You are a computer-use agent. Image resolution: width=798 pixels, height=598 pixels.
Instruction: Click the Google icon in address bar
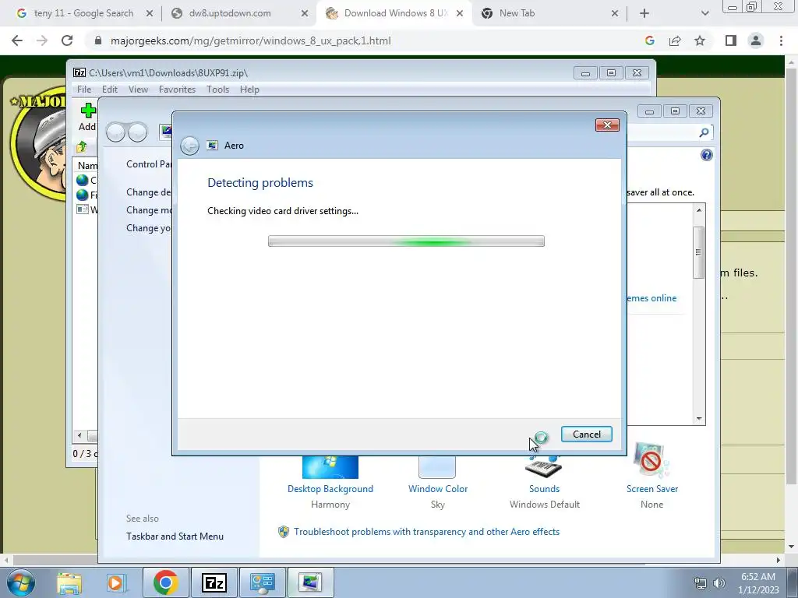point(649,40)
